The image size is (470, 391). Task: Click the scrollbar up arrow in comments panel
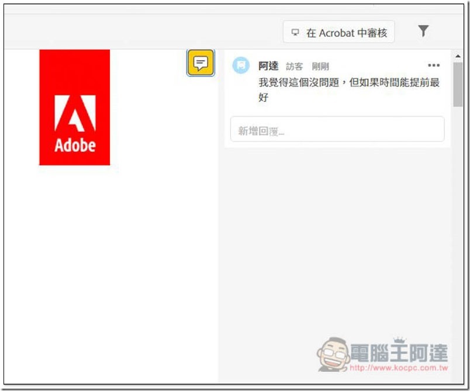[x=458, y=56]
